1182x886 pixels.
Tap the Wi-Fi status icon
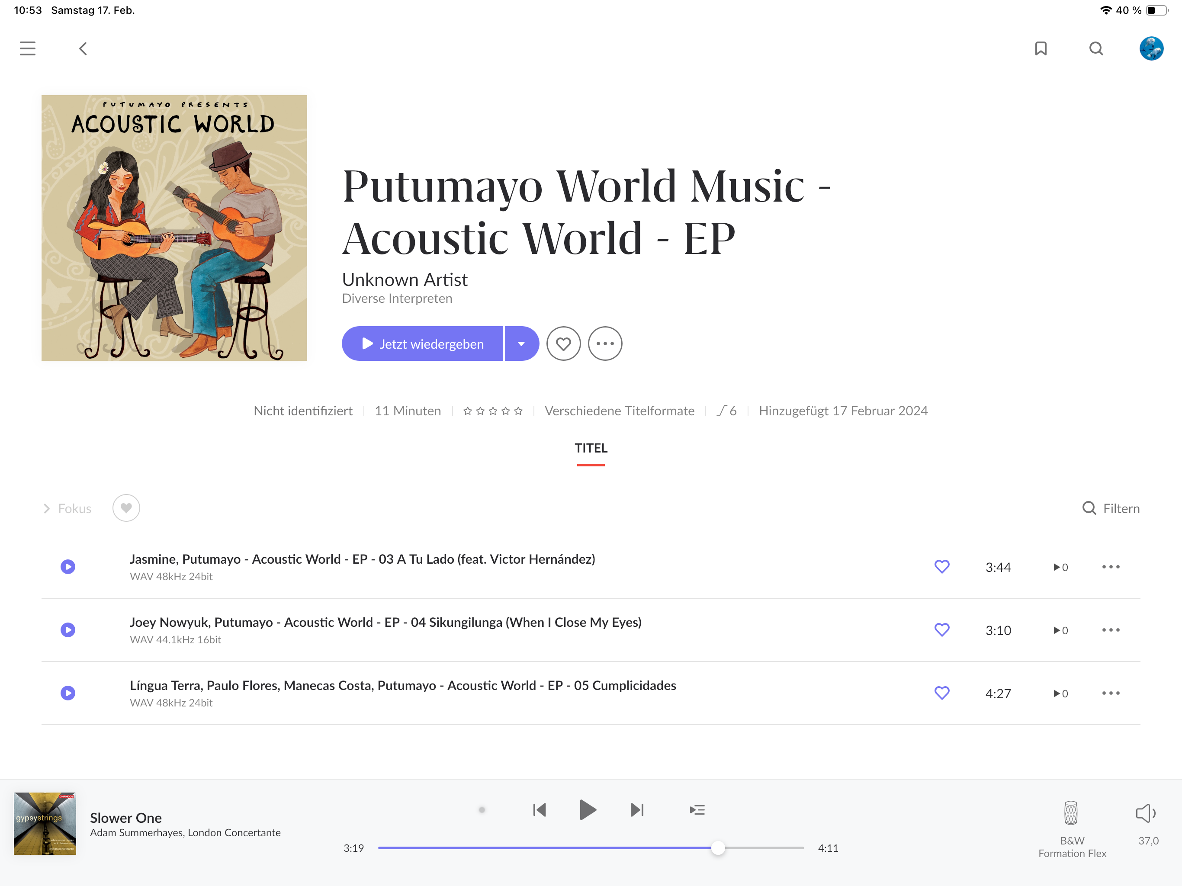pos(1105,10)
